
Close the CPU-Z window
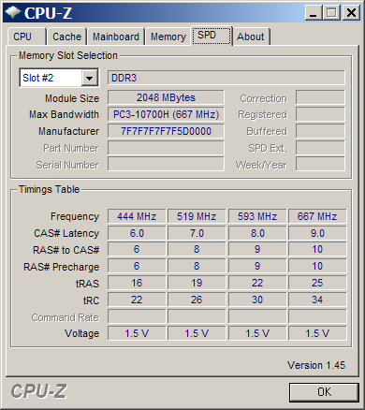click(x=351, y=13)
